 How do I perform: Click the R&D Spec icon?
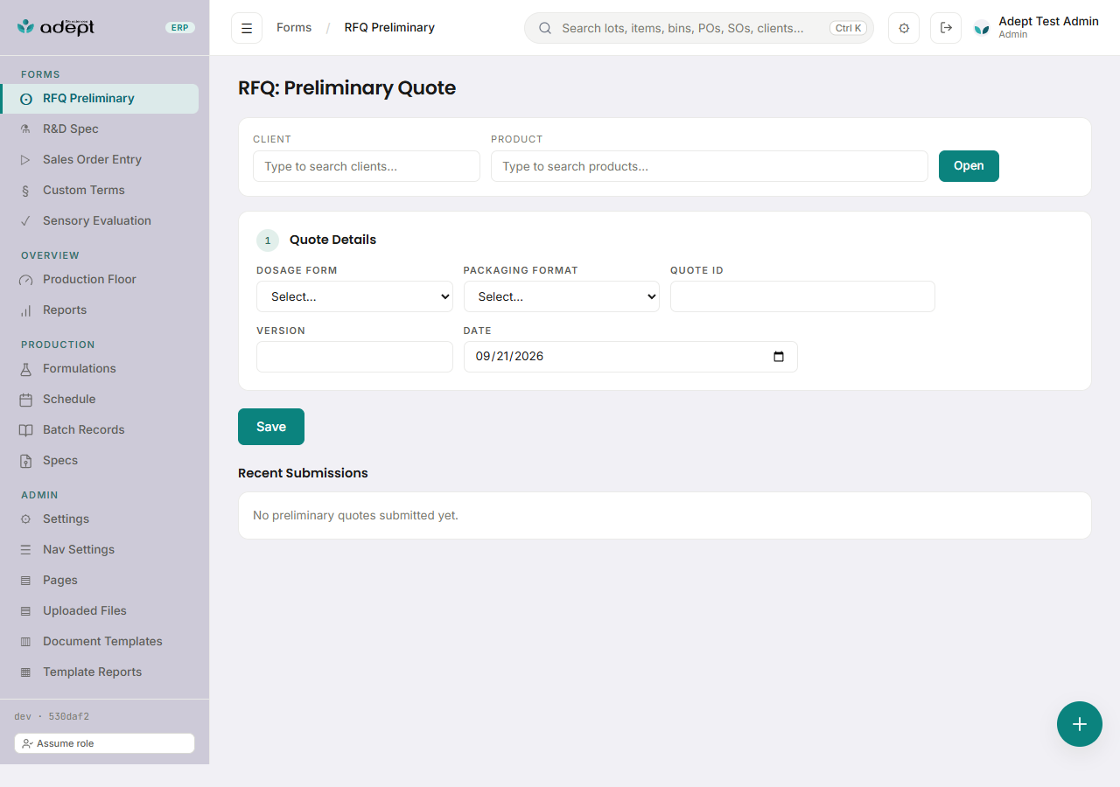[x=25, y=129]
